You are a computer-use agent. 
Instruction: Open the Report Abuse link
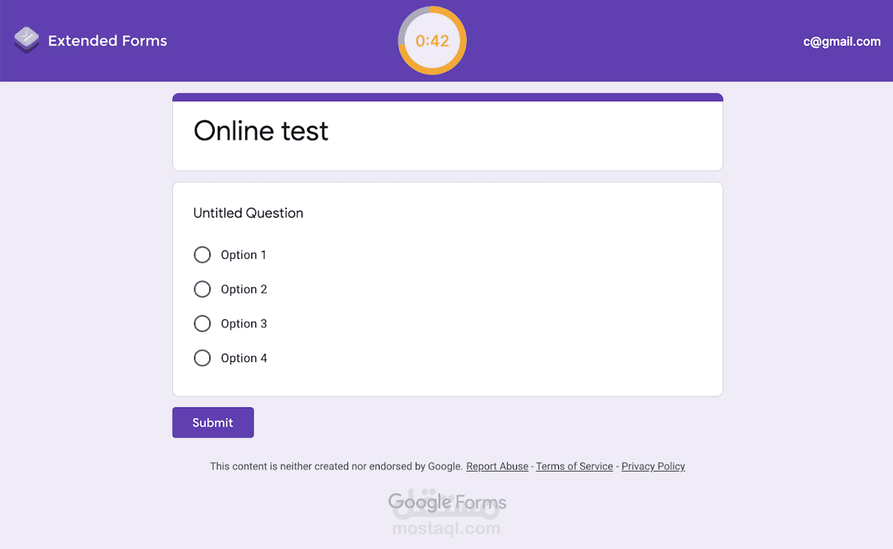(x=497, y=467)
